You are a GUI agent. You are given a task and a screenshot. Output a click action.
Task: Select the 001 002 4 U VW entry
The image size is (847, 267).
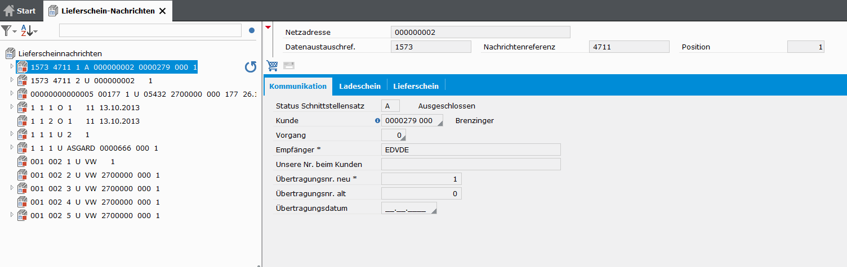pyautogui.click(x=95, y=202)
